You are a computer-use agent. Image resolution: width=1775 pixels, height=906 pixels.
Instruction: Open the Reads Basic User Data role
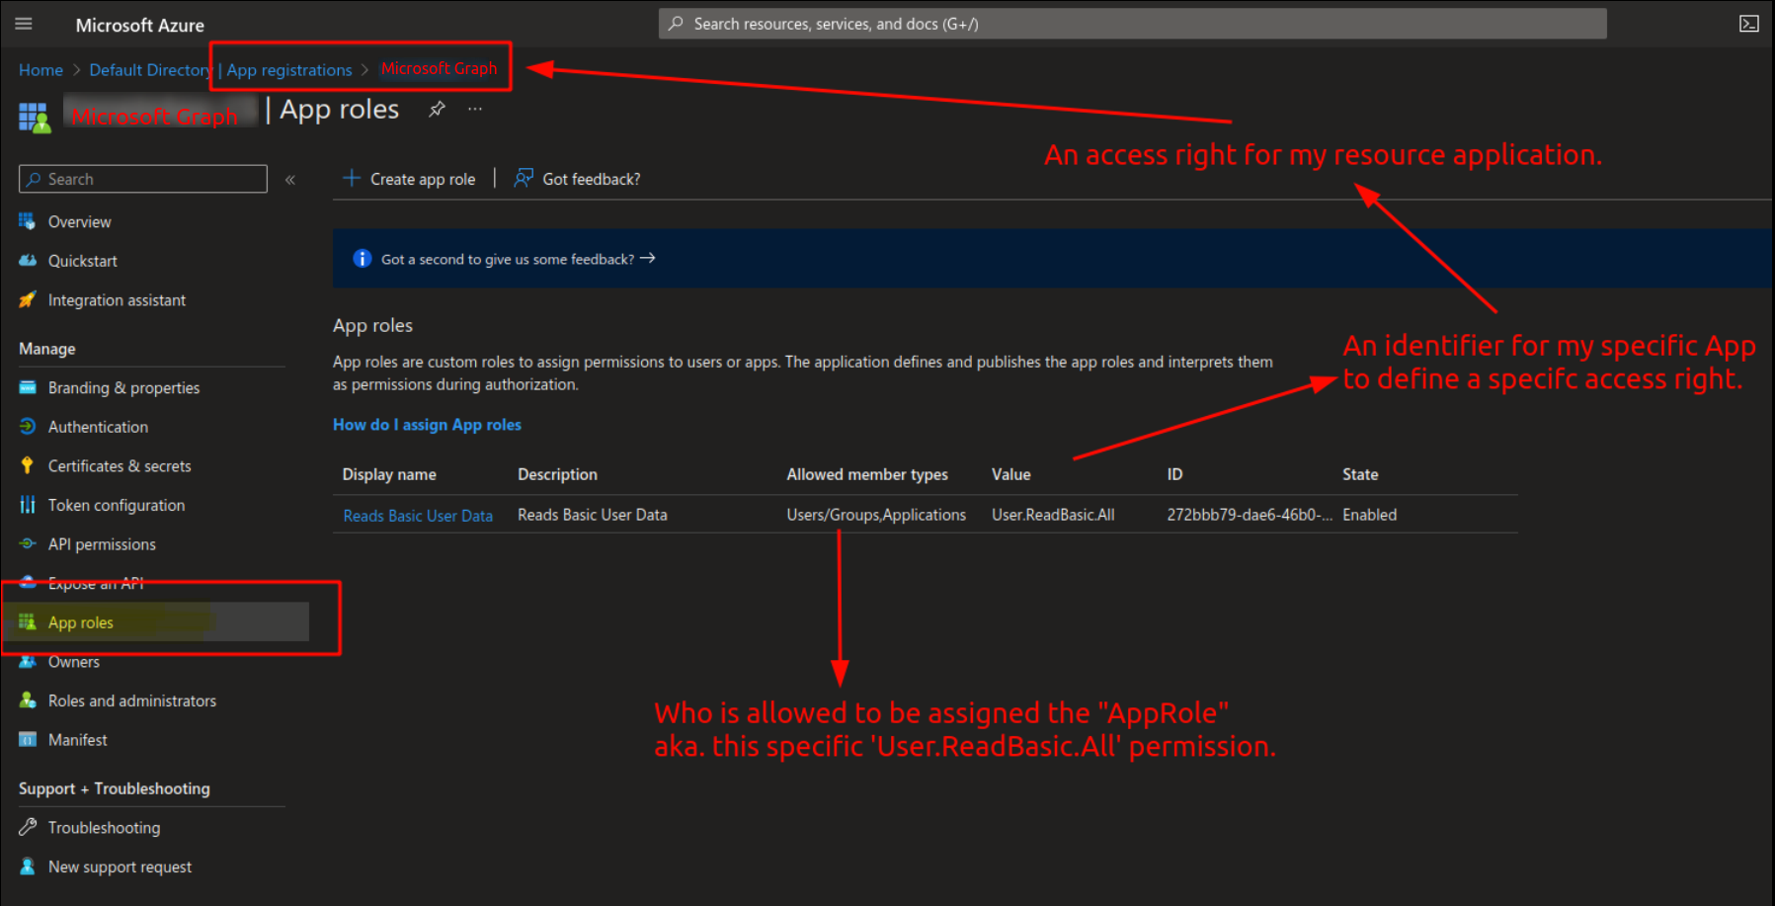pos(418,515)
